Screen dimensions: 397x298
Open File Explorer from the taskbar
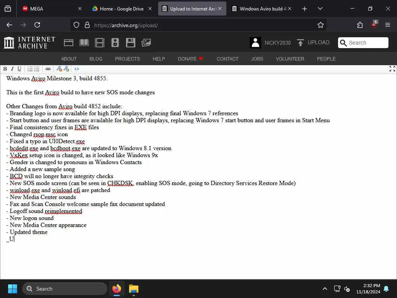(134, 289)
